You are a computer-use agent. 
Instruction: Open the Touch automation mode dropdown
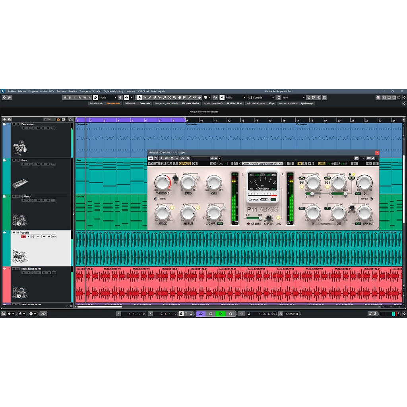[107, 97]
